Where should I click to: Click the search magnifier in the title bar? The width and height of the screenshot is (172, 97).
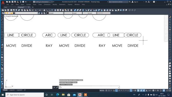coord(130,2)
